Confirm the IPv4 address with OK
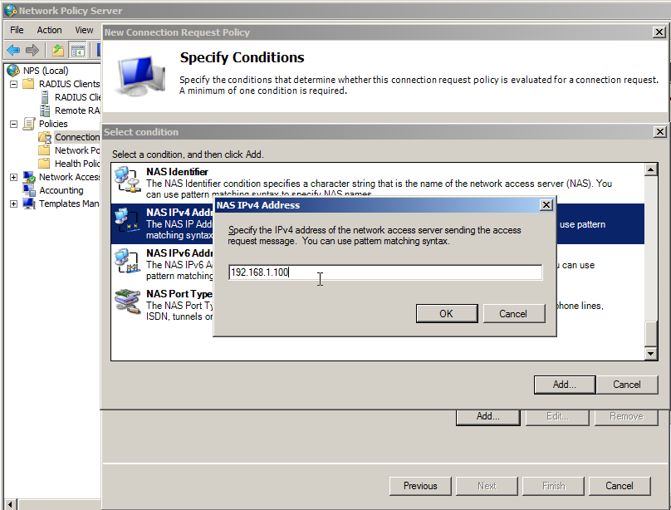671x510 pixels. point(447,313)
